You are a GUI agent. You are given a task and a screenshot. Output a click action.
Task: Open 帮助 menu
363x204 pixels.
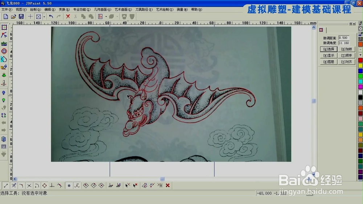[196, 9]
